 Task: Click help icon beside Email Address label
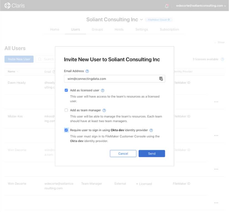point(87,71)
